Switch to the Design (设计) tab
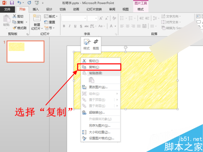This screenshot has height=152, width=203. click(x=49, y=9)
